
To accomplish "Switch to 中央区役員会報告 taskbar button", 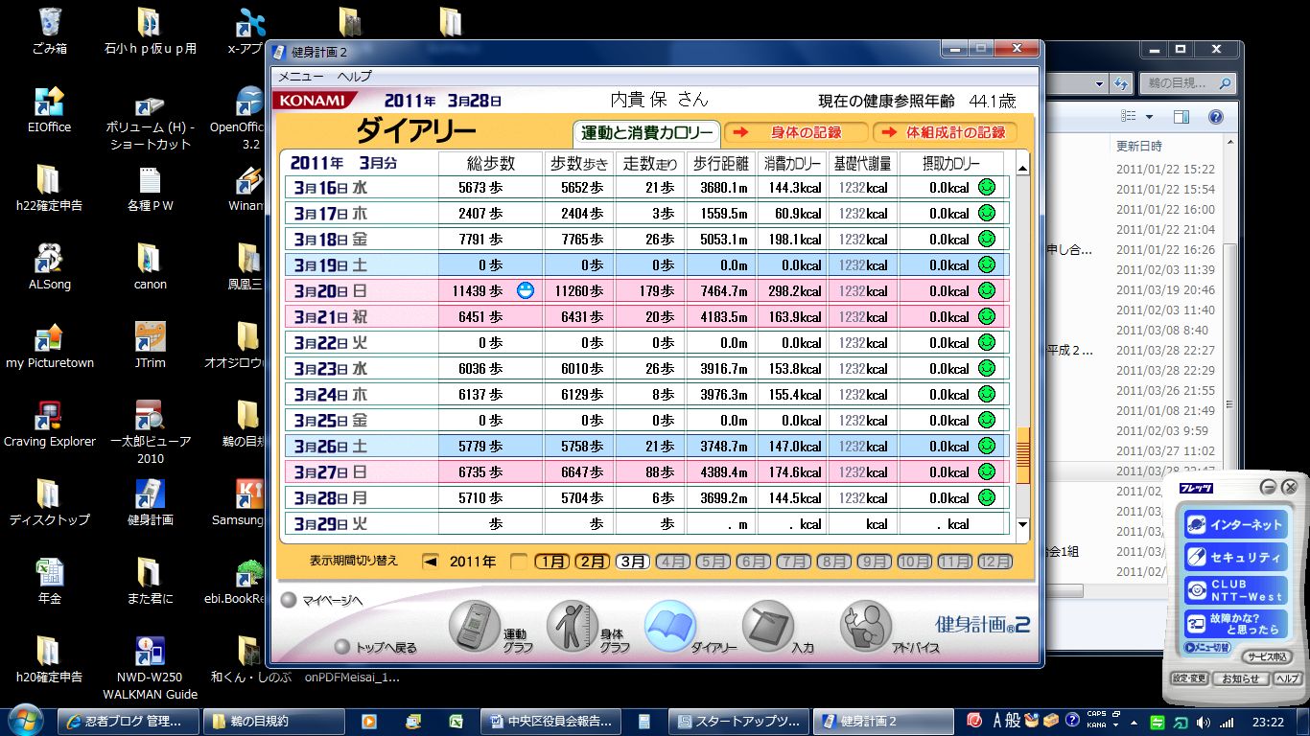I will pyautogui.click(x=550, y=721).
